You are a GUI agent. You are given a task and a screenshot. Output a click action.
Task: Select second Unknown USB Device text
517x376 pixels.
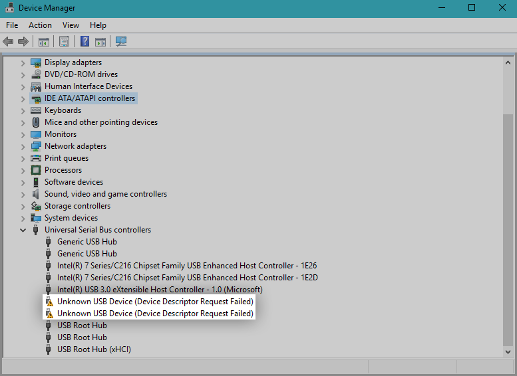point(155,314)
